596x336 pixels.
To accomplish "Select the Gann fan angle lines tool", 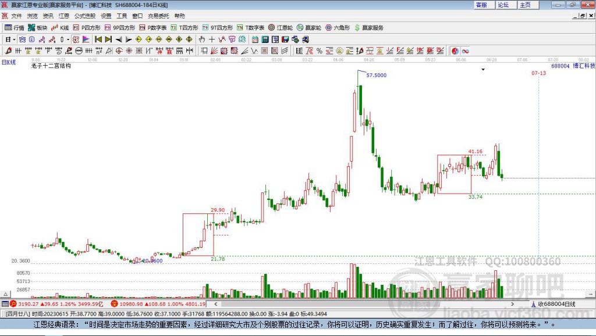I will point(214,51).
